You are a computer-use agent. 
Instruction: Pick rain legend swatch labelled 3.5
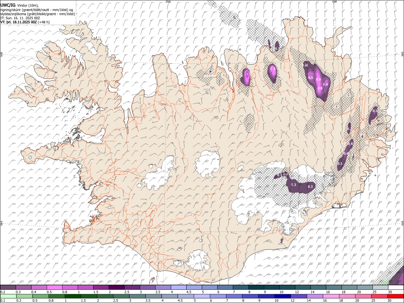[154, 296]
